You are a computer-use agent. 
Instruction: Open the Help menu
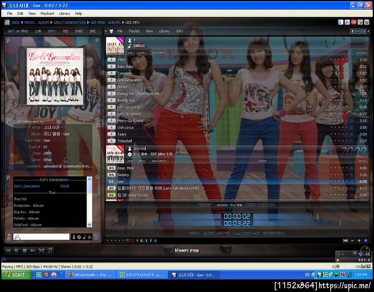tap(79, 13)
